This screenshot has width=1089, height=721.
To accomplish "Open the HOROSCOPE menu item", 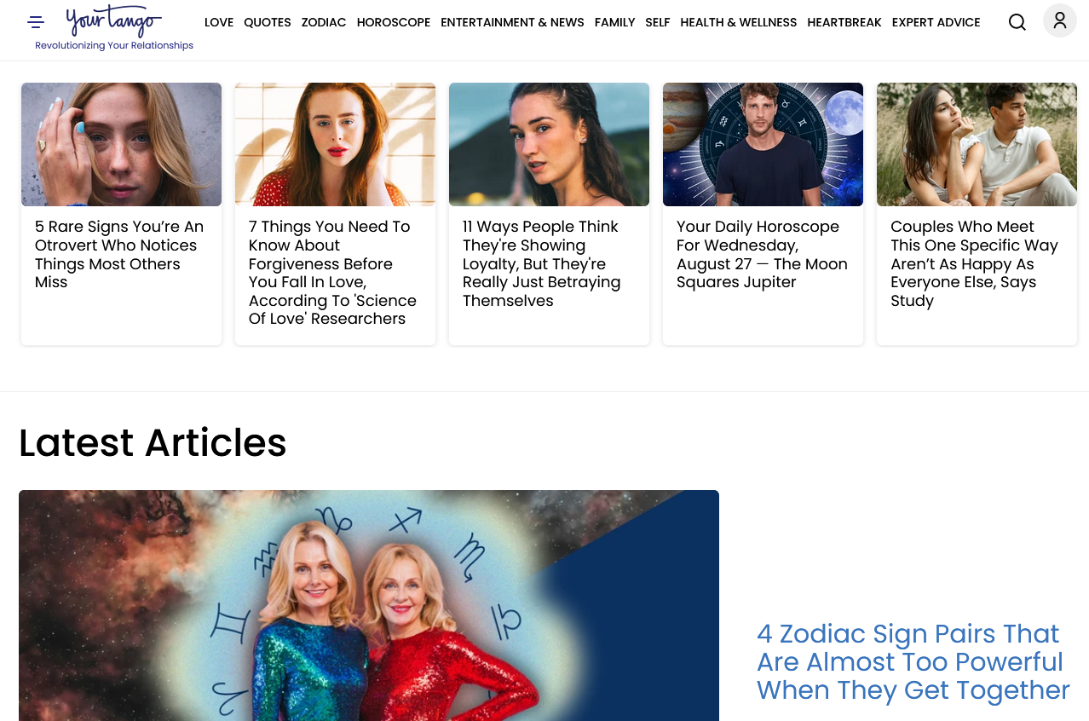I will click(x=394, y=22).
